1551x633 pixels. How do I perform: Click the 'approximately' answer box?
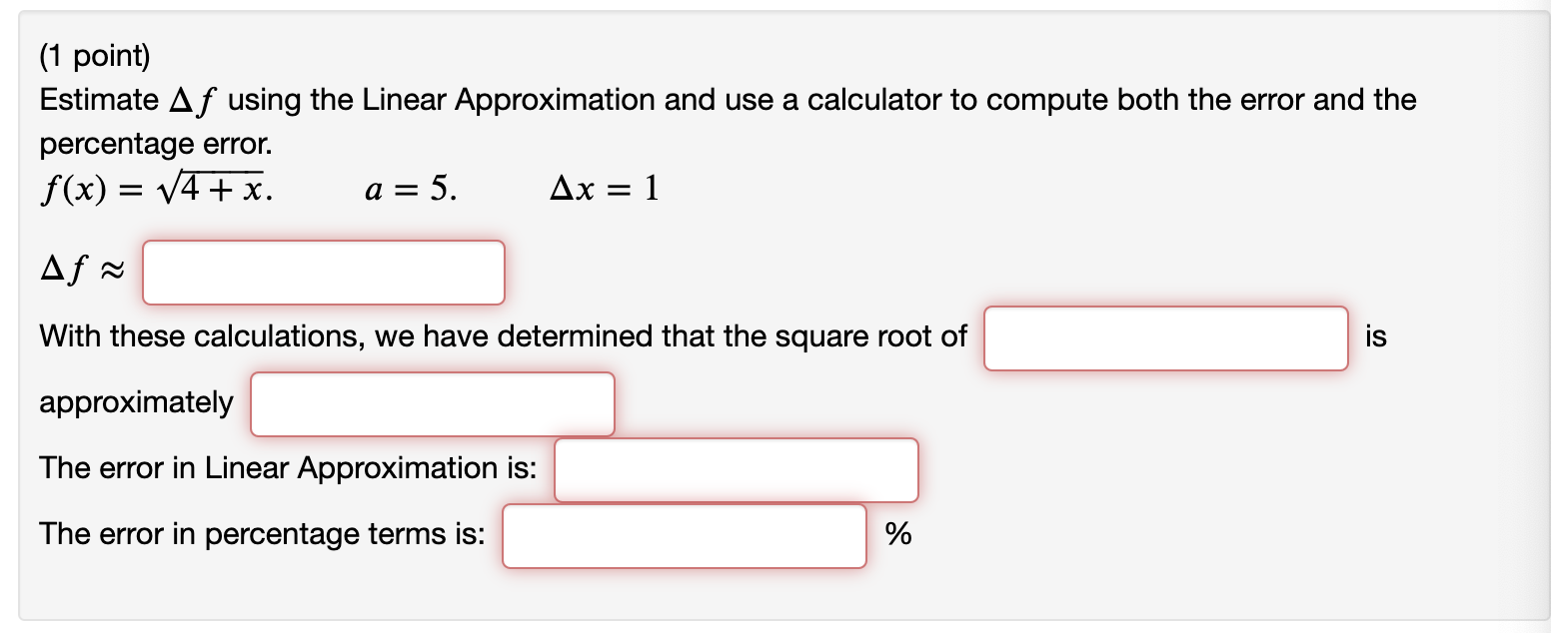pyautogui.click(x=432, y=403)
